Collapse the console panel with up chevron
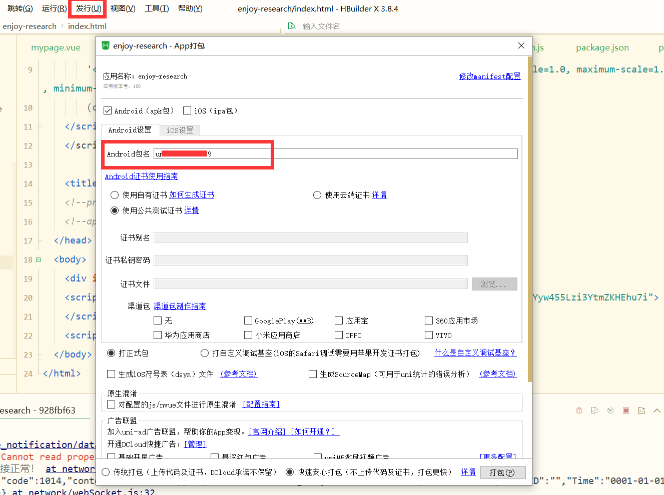This screenshot has height=495, width=664. pos(657,410)
